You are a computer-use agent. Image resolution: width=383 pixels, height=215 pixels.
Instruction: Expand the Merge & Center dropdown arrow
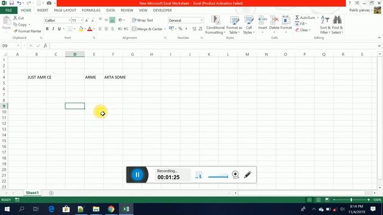point(165,29)
